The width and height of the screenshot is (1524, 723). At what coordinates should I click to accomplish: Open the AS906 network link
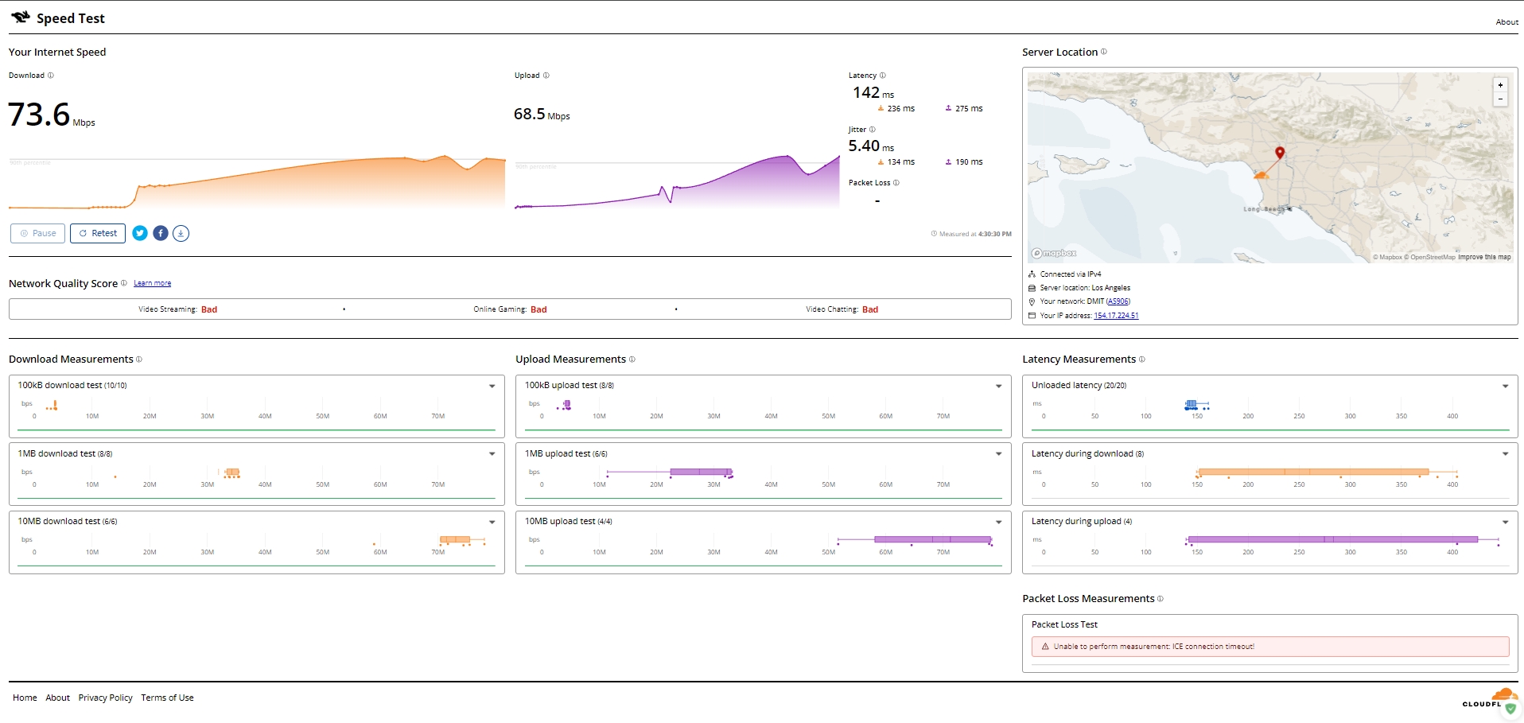pyautogui.click(x=1118, y=301)
